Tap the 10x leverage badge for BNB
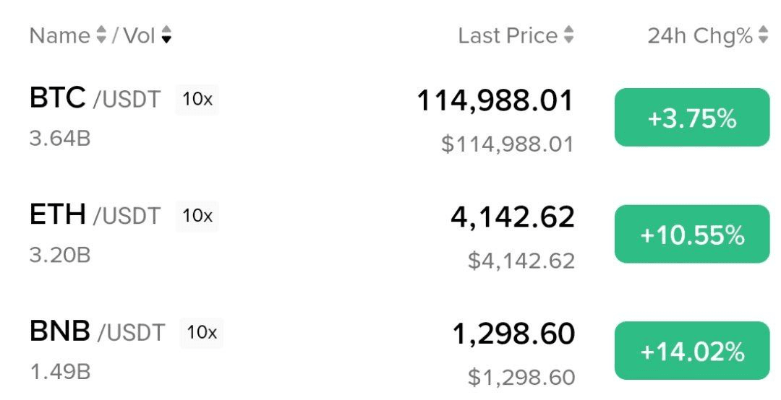Screen dimensions: 781x400 [201, 332]
